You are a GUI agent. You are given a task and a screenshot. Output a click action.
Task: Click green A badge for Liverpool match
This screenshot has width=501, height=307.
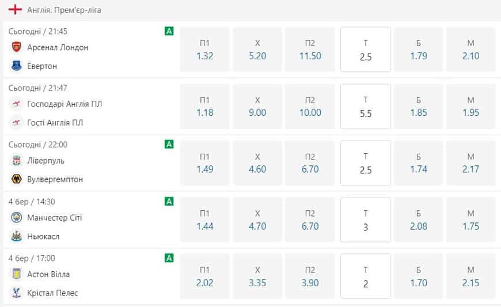[x=169, y=145]
